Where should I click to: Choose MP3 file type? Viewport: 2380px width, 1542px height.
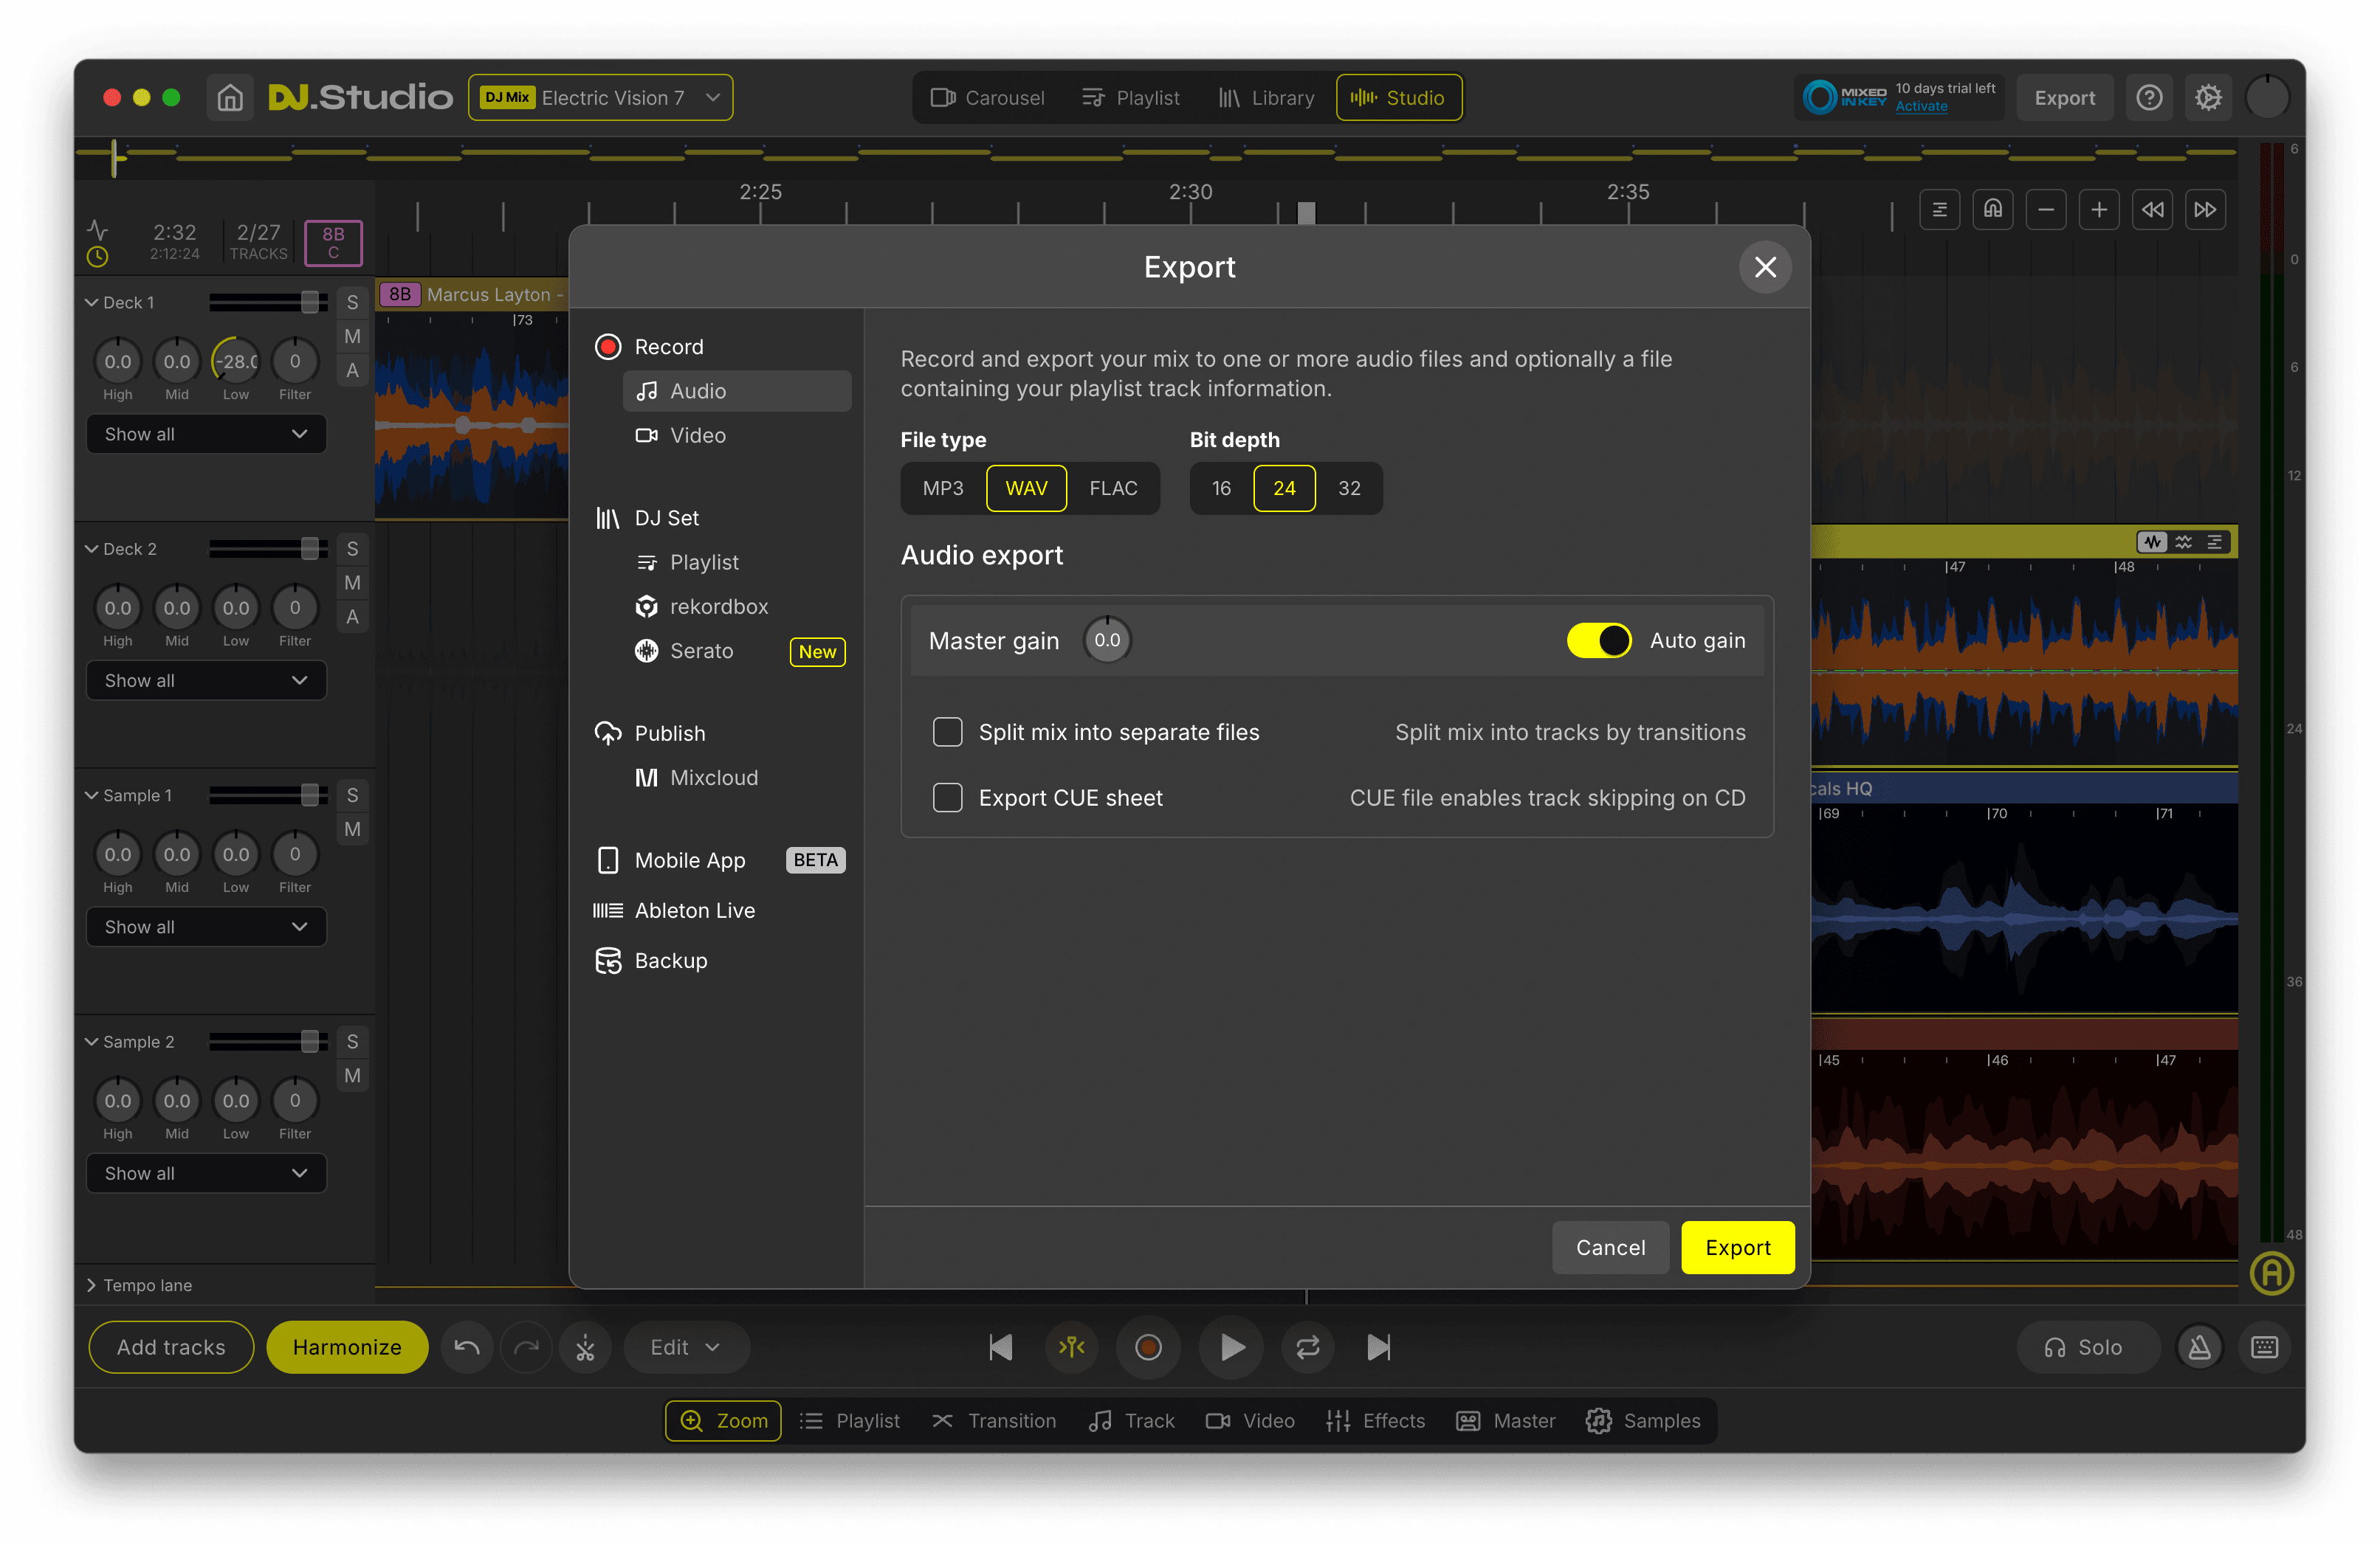[943, 488]
